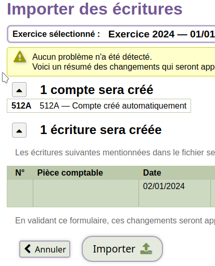
Task: Click the 'Aucun problème n'a été détecté' message
Action: [x=92, y=57]
